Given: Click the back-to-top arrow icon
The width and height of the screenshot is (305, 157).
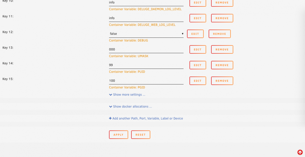Looking at the screenshot, I should [x=300, y=152].
